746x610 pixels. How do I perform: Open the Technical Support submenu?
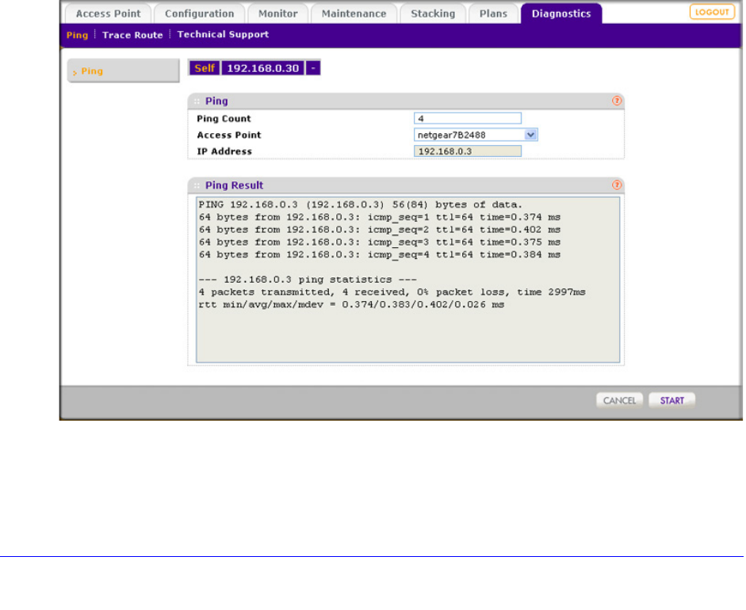223,34
